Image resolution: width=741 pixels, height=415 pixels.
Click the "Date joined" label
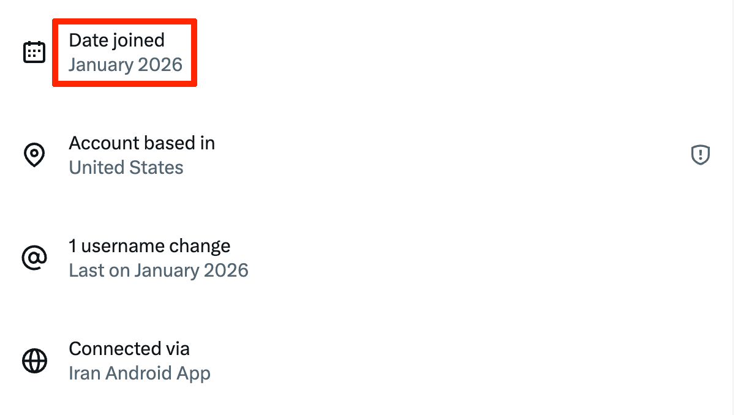116,40
